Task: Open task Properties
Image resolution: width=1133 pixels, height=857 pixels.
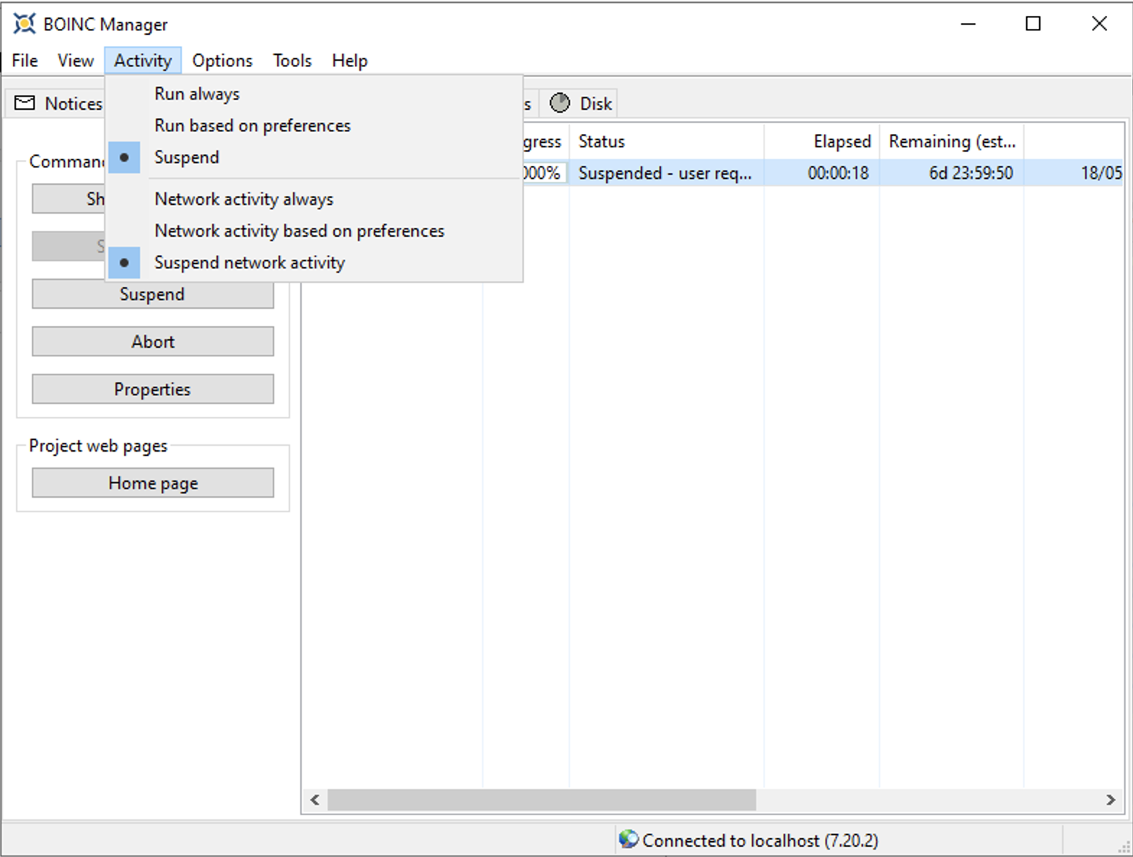Action: 153,390
